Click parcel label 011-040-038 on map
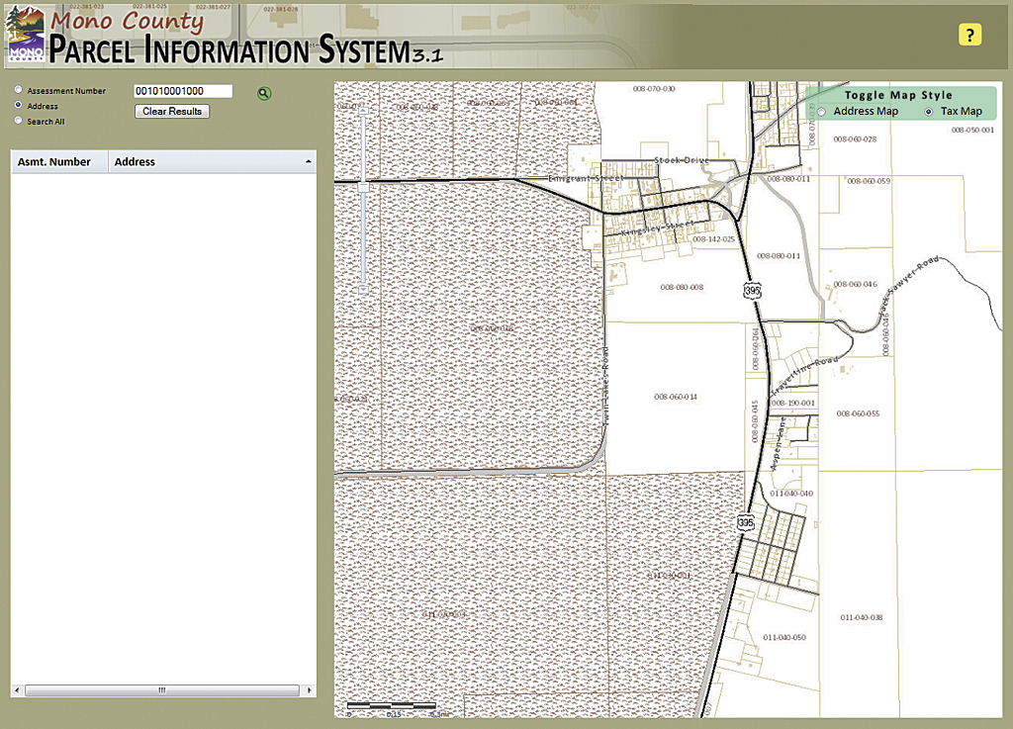The height and width of the screenshot is (729, 1013). pos(862,617)
